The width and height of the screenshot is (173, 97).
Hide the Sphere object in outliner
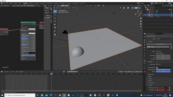click(171, 17)
